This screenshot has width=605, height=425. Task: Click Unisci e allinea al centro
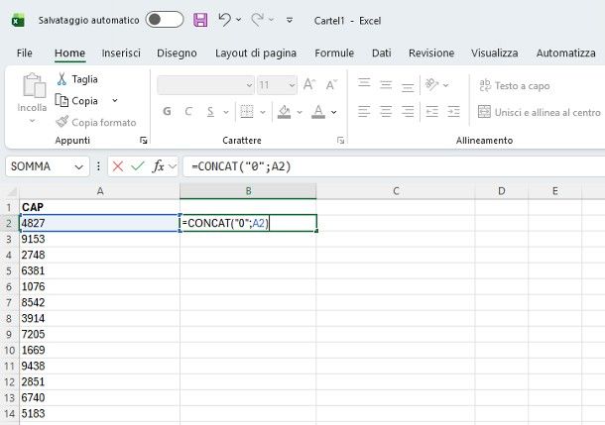pos(539,112)
